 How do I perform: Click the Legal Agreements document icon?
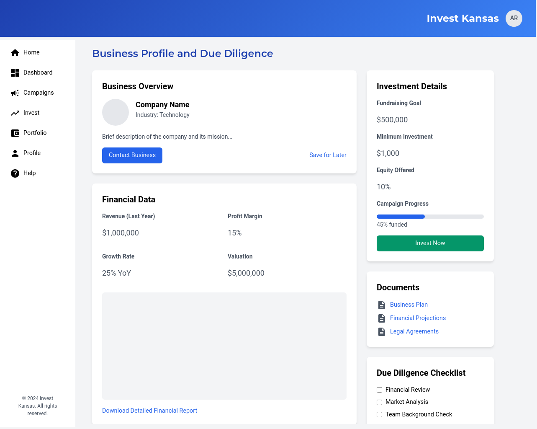[x=382, y=331]
